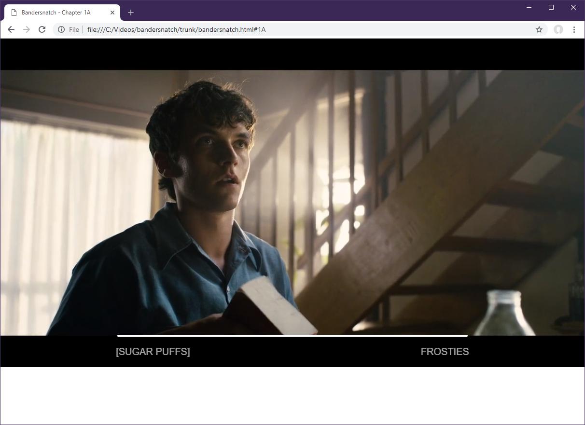Screen dimensions: 585x425
Task: Open a new tab with the plus button
Action: click(x=130, y=13)
